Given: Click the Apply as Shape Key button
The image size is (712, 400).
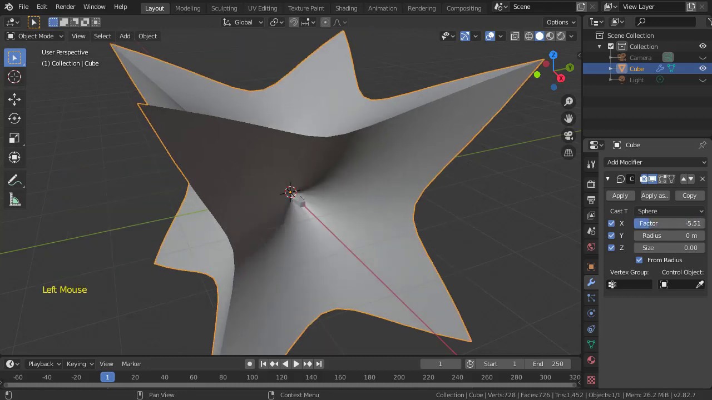Looking at the screenshot, I should click(655, 196).
